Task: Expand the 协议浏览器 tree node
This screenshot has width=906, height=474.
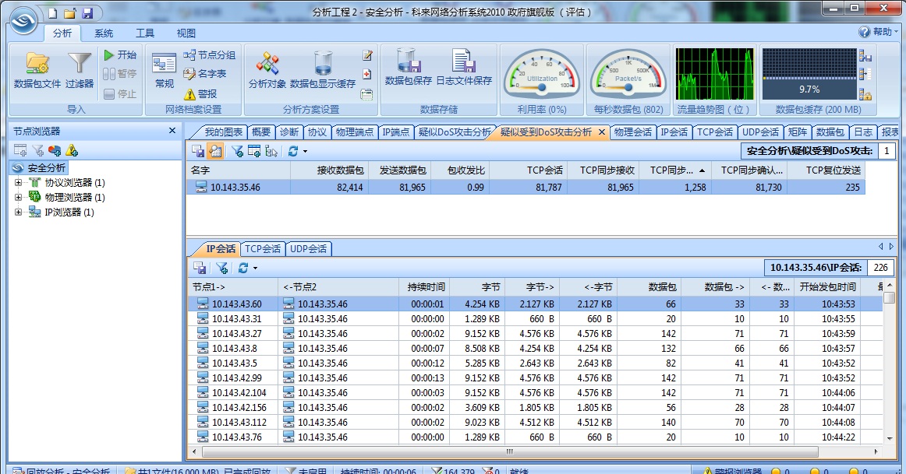Action: (x=18, y=183)
